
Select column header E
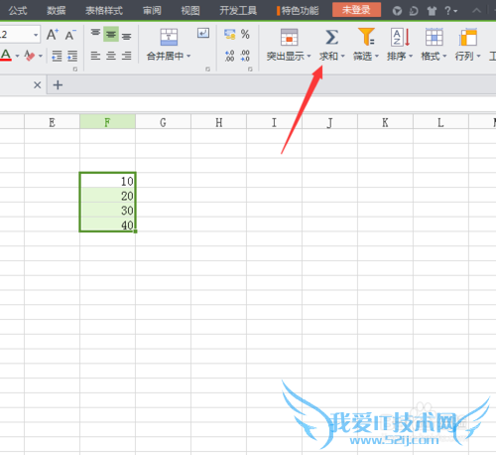tap(52, 122)
